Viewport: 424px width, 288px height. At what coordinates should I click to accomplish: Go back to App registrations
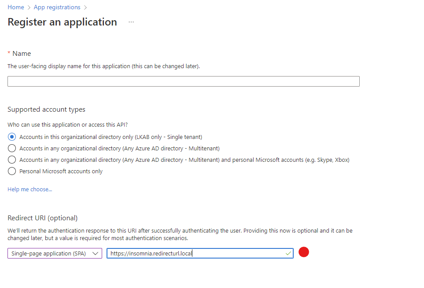point(56,7)
